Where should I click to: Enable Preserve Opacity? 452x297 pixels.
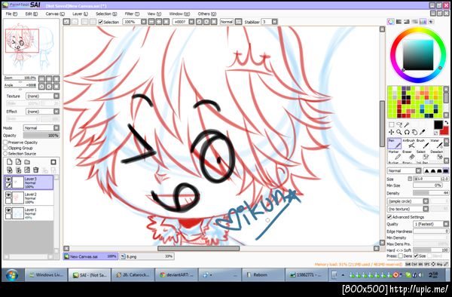5,142
